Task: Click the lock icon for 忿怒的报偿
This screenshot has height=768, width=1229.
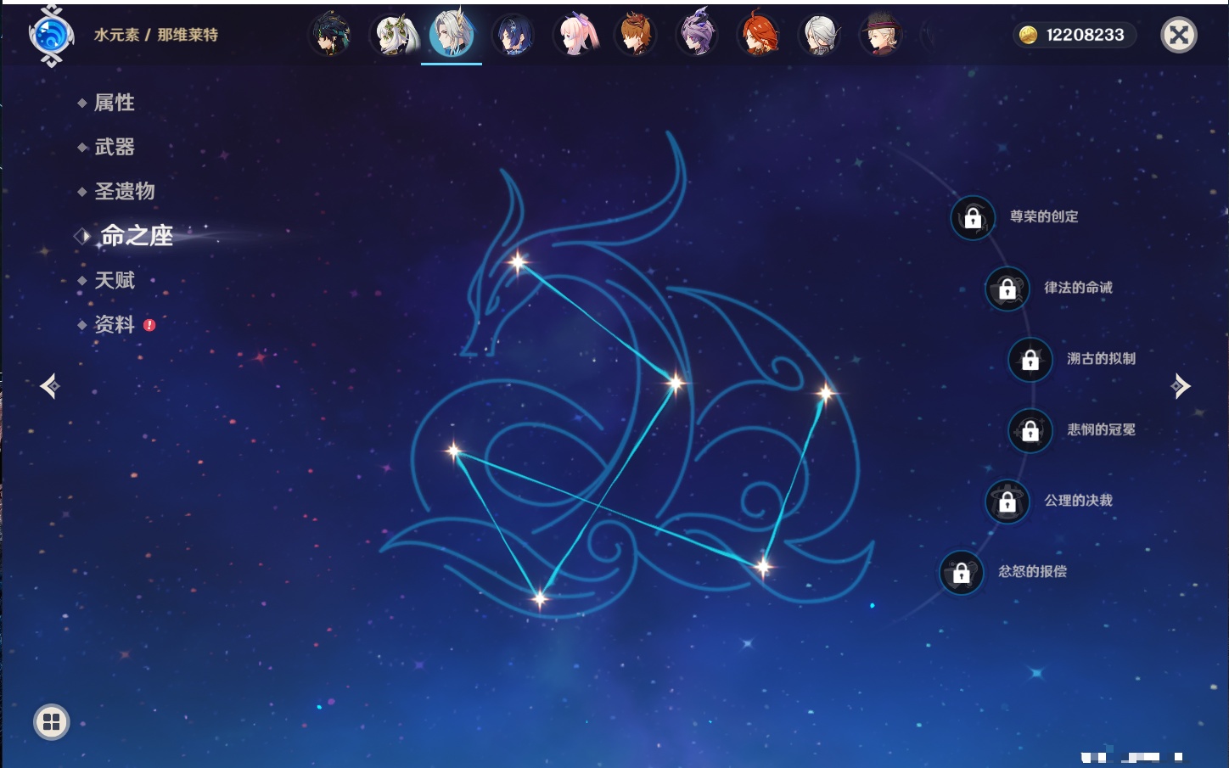Action: click(x=962, y=573)
